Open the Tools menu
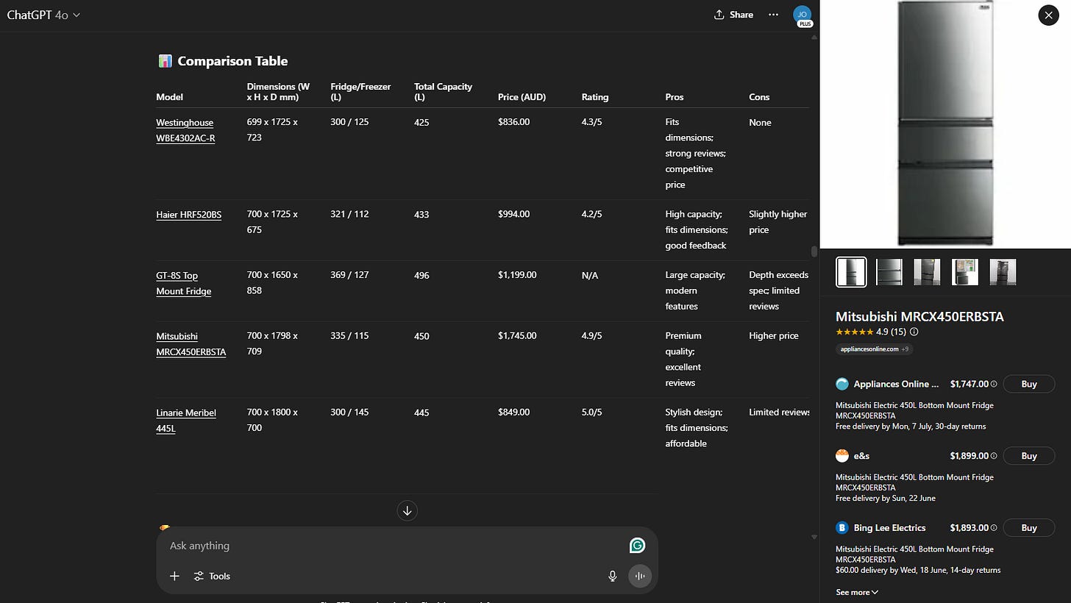1071x603 pixels. pos(212,576)
